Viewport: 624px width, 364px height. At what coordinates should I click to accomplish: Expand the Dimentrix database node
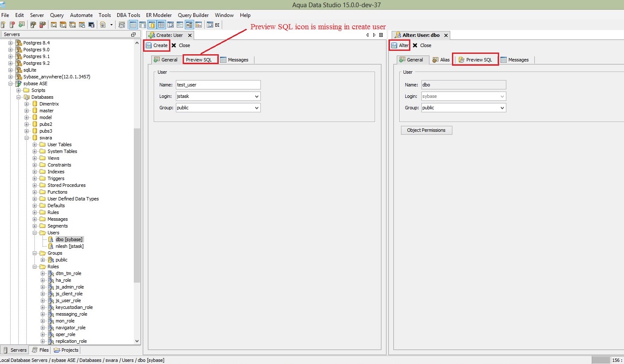click(27, 104)
